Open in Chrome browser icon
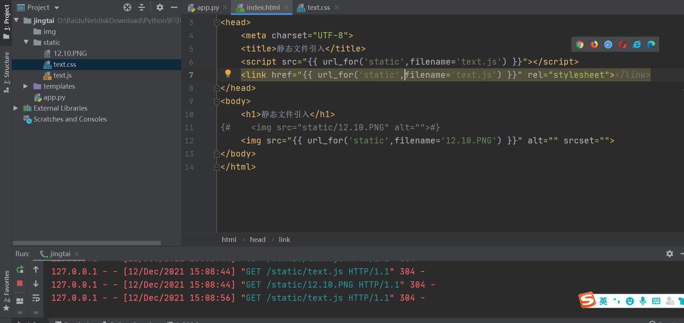 (x=580, y=45)
